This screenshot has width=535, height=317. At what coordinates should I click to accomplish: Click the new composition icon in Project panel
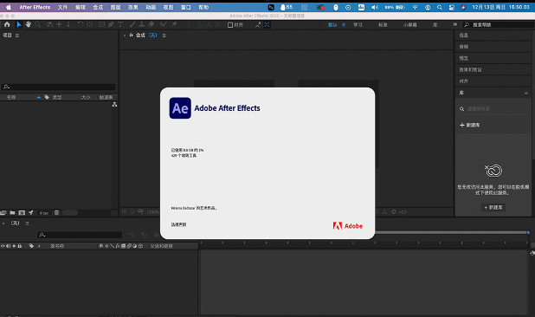point(22,212)
